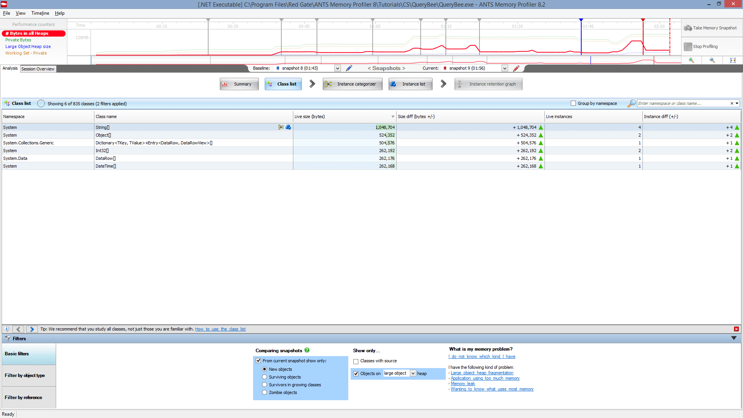Open instance categorizer icon in String[] row
Viewport: 743px width, 418px height.
pyautogui.click(x=281, y=127)
